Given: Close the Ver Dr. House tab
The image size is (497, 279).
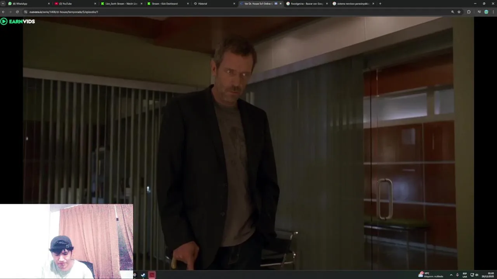Looking at the screenshot, I should coord(281,3).
